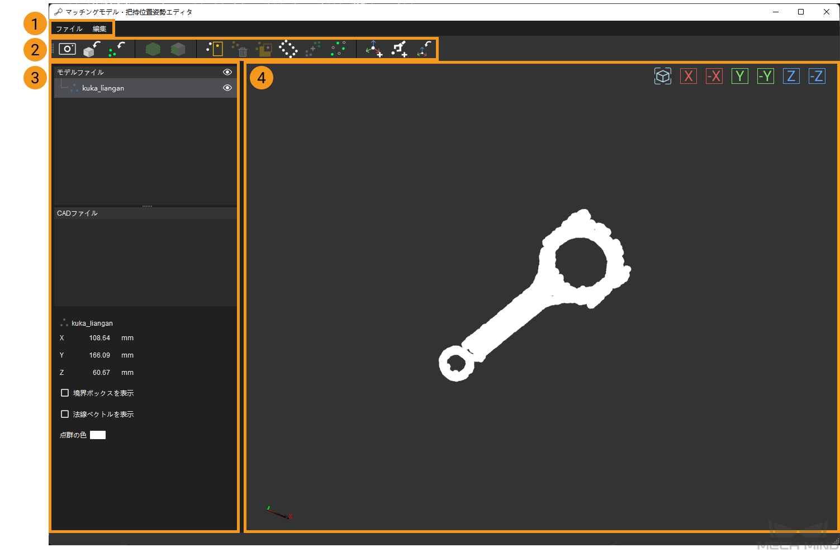
Task: Click the green and hollow dots downsample icon
Action: 338,49
